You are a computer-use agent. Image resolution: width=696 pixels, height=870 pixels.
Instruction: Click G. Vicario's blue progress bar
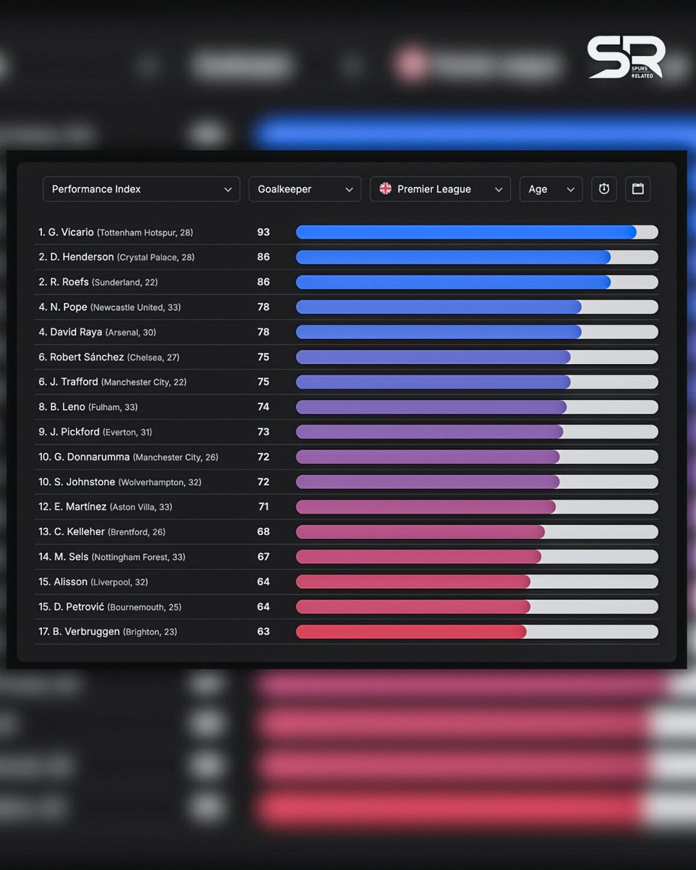466,232
